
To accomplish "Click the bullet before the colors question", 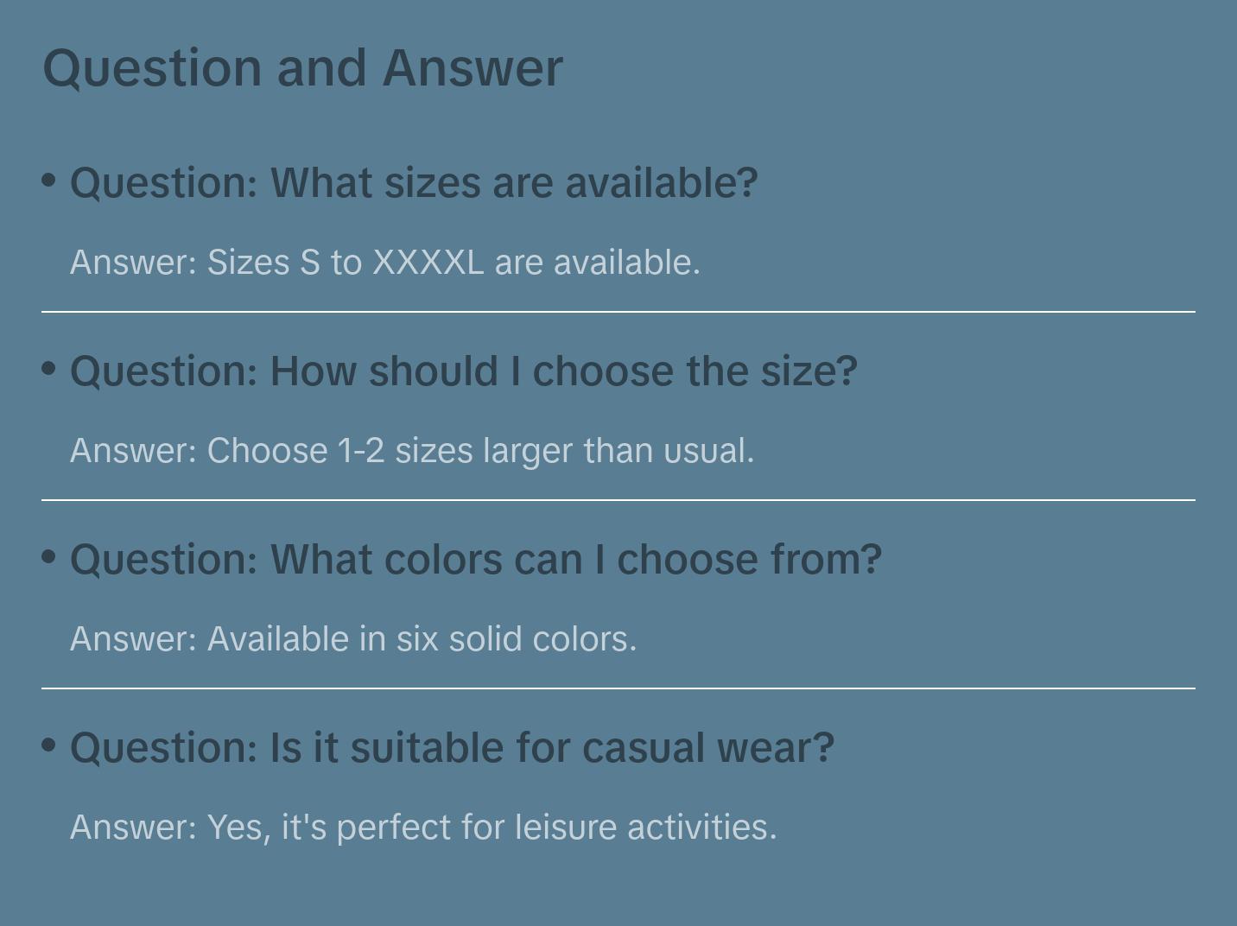I will [49, 557].
